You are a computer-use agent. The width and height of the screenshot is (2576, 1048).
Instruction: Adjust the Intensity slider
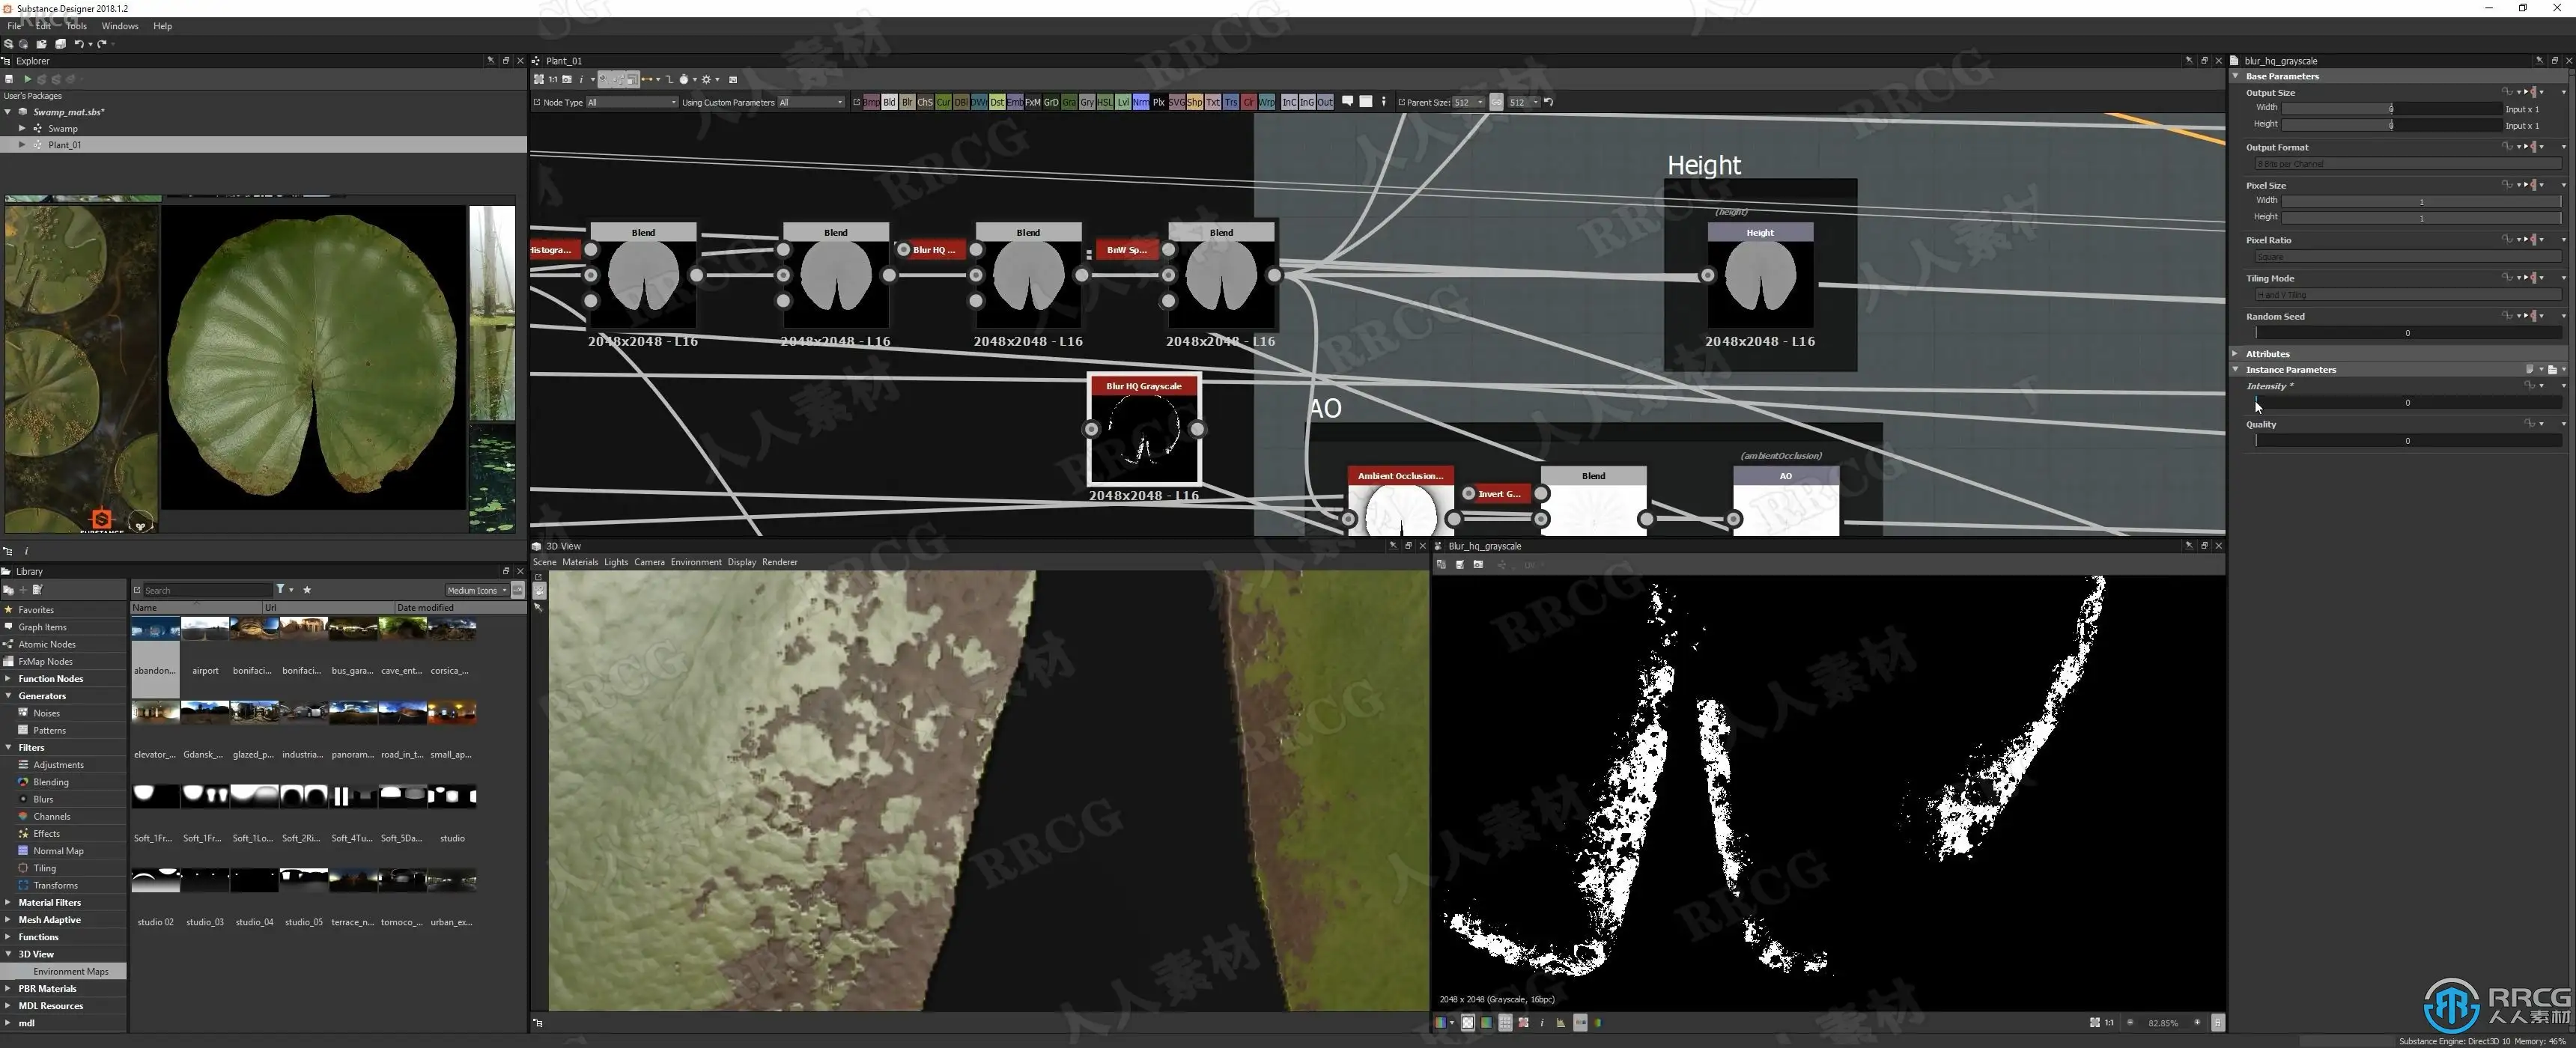click(2406, 402)
